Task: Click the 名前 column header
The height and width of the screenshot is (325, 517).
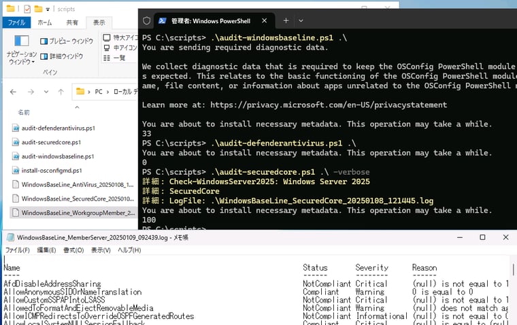Action: coord(24,113)
